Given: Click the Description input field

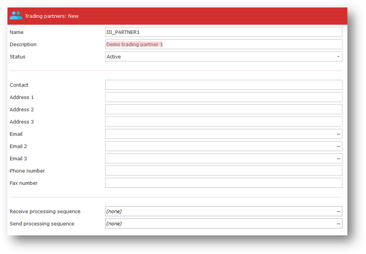Looking at the screenshot, I should tap(224, 44).
